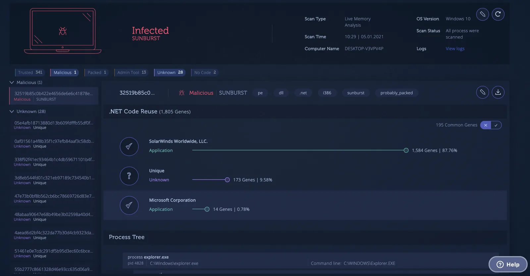Switch to the Admin Tool 13 tab
The image size is (530, 276).
pos(132,72)
